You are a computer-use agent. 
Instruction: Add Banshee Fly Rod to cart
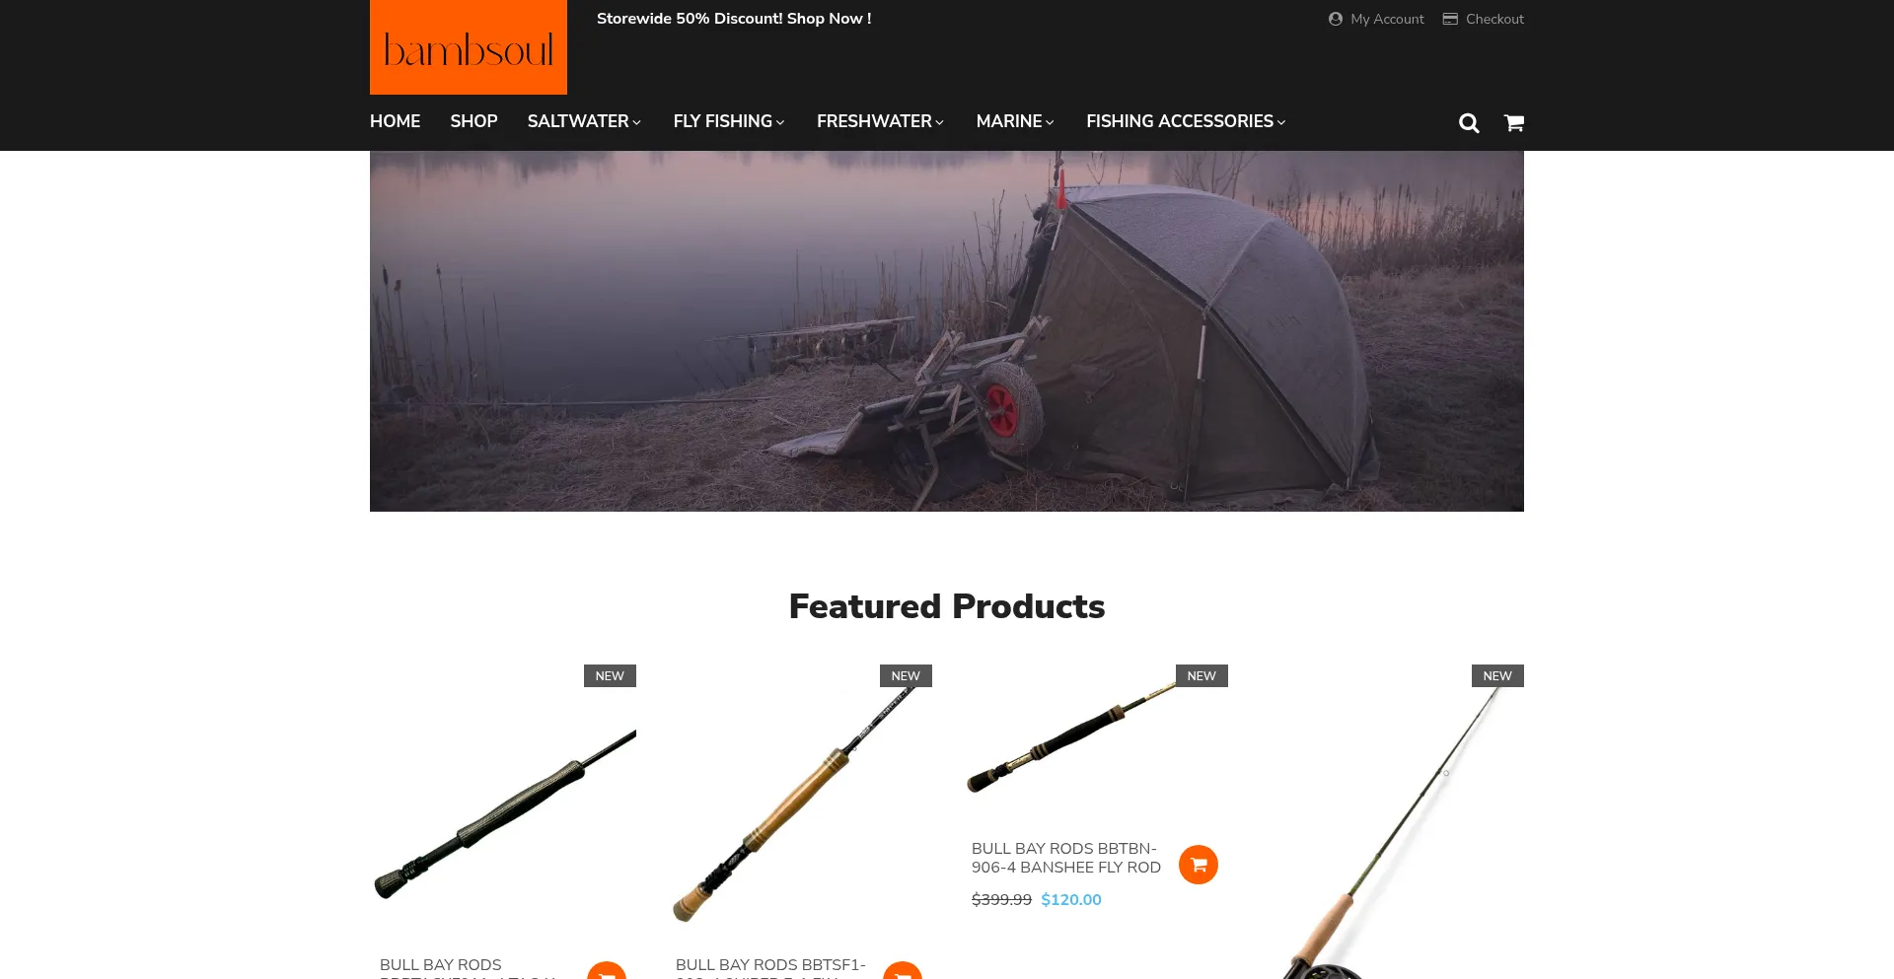point(1199,865)
